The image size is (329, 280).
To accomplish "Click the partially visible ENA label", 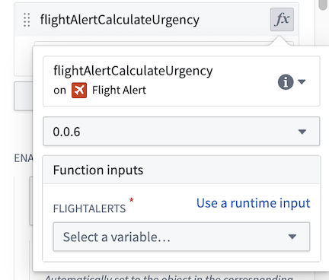I will [x=24, y=158].
